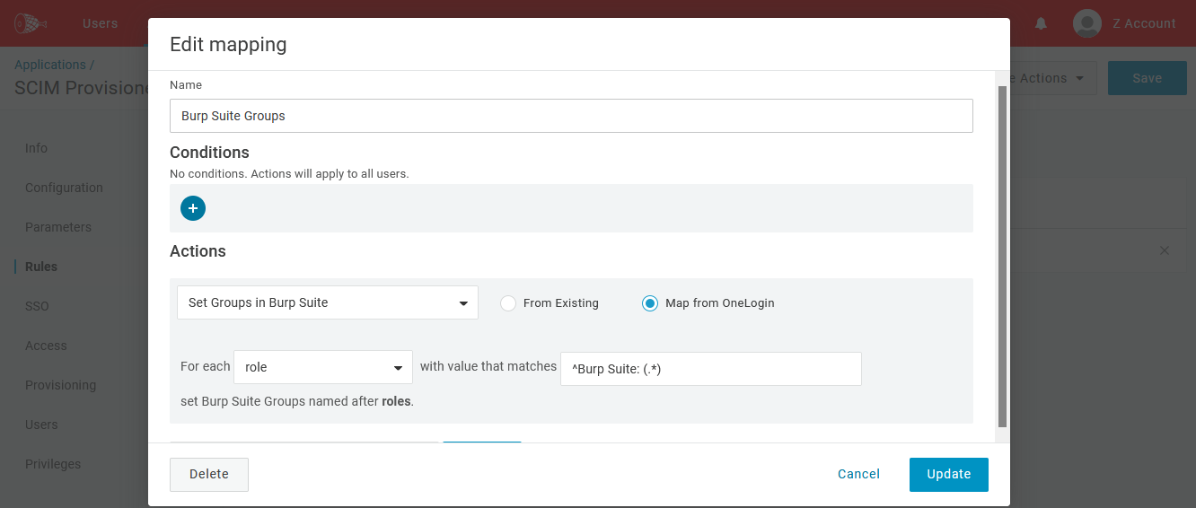This screenshot has width=1196, height=508.
Task: Click the dialog's vertical scrollbar
Action: [x=1002, y=256]
